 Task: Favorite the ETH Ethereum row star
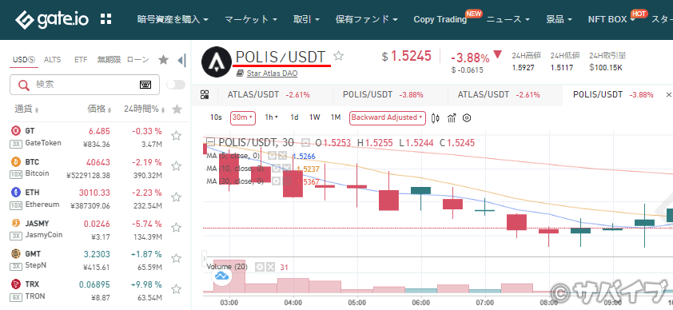point(176,197)
